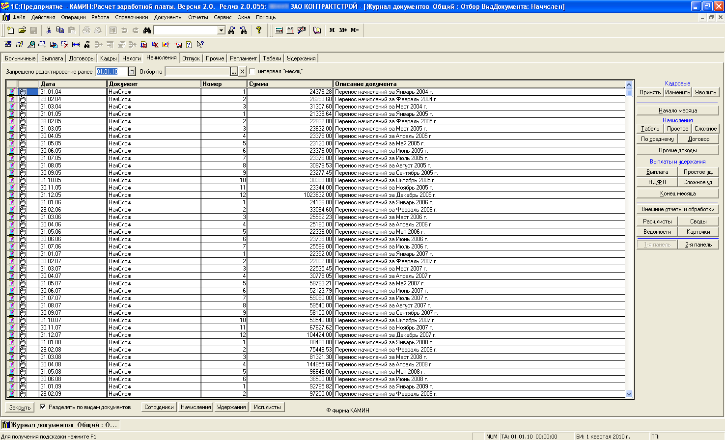The height and width of the screenshot is (440, 725).
Task: Click the Уволить button
Action: (705, 92)
